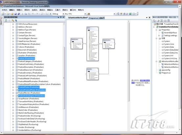This screenshot has height=135, width=182.
Task: Open the Object Browser toolbar icon
Action: pyautogui.click(x=124, y=14)
